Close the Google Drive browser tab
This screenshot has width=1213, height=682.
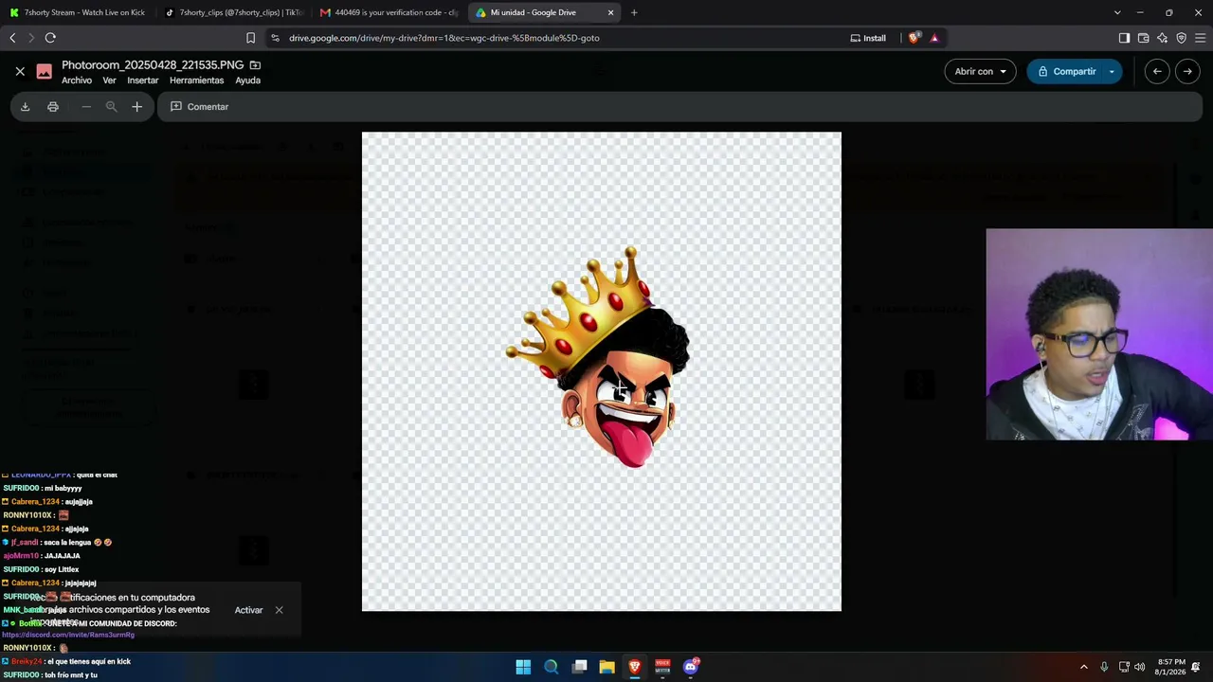tap(610, 12)
